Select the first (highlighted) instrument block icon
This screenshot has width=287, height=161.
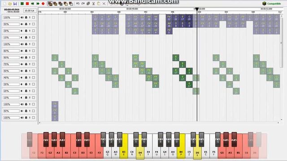tap(50, 4)
